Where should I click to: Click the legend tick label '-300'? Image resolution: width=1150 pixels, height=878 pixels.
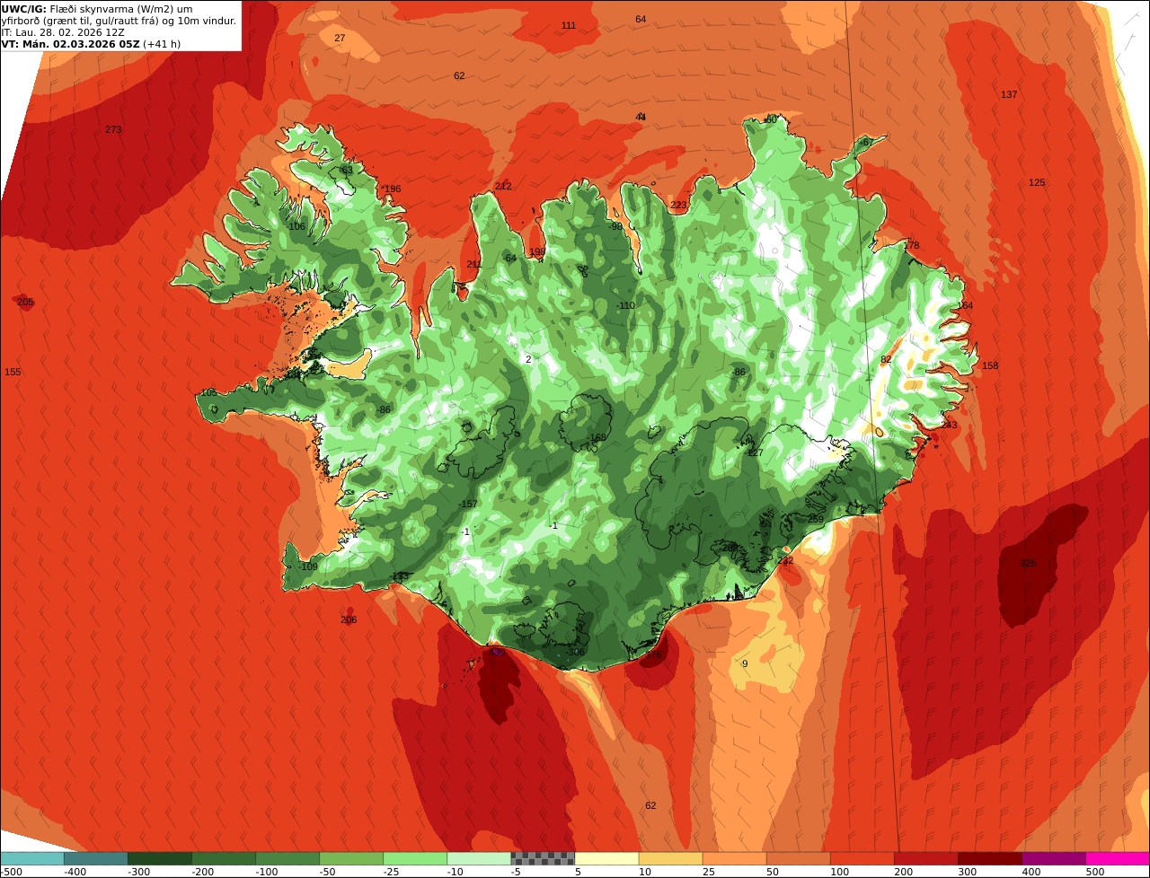point(137,871)
